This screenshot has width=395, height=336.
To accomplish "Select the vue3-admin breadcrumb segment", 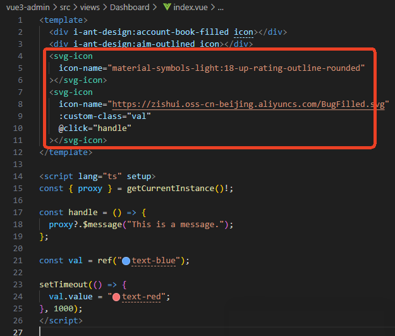I will click(x=27, y=8).
